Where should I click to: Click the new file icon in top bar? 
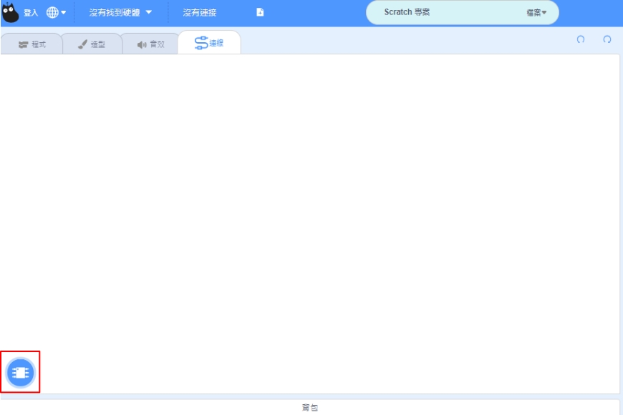click(x=260, y=13)
